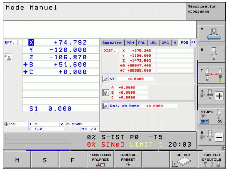Click the S softkey at the bottom

pyautogui.click(x=45, y=160)
